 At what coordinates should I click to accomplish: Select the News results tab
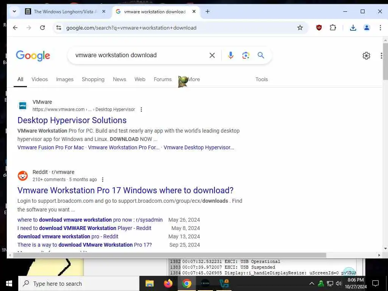[119, 80]
